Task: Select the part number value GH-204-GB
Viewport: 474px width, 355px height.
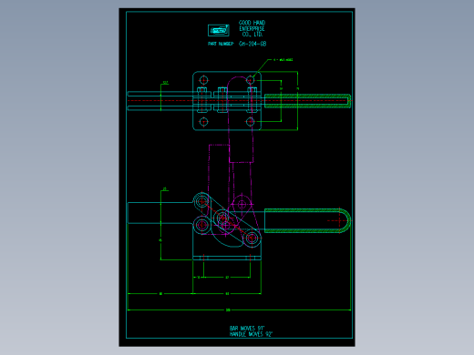Action: (x=252, y=44)
